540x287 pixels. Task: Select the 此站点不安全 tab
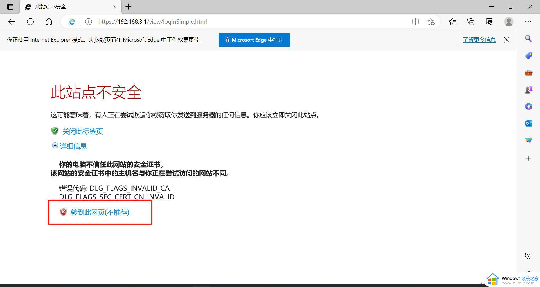point(71,7)
